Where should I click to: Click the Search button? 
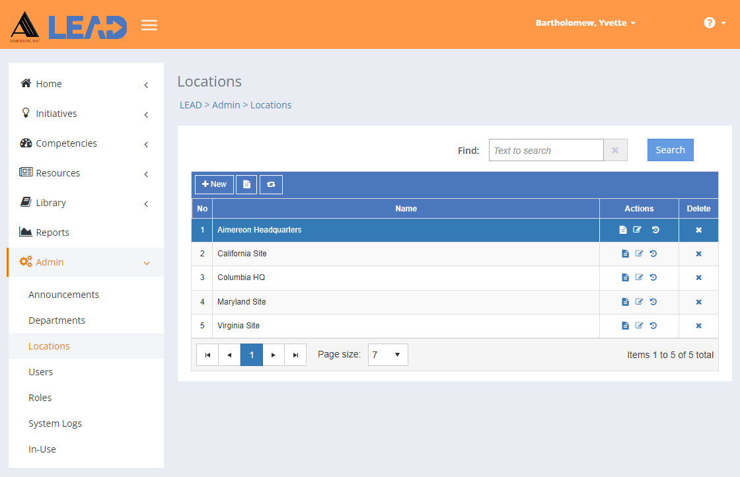[x=670, y=150]
